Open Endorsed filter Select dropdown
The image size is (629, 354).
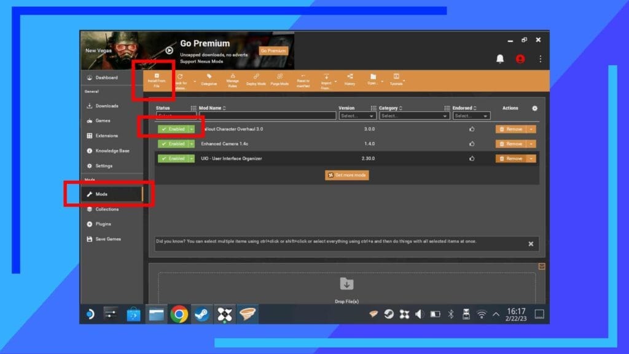pos(471,116)
